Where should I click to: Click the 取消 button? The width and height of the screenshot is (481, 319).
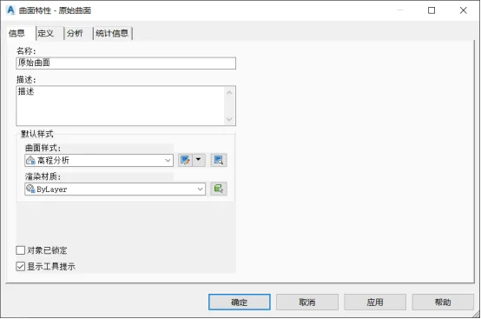pos(307,302)
